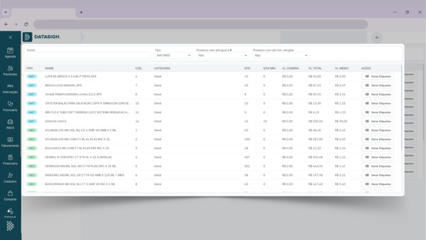Image resolution: width=426 pixels, height=240 pixels.
Task: Sort by the TIPO column header
Action: click(29, 68)
